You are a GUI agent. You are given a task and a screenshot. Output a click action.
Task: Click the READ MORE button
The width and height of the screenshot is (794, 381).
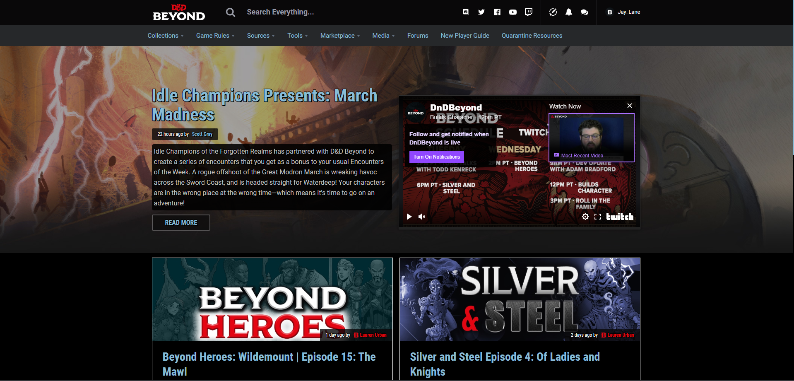(x=181, y=222)
